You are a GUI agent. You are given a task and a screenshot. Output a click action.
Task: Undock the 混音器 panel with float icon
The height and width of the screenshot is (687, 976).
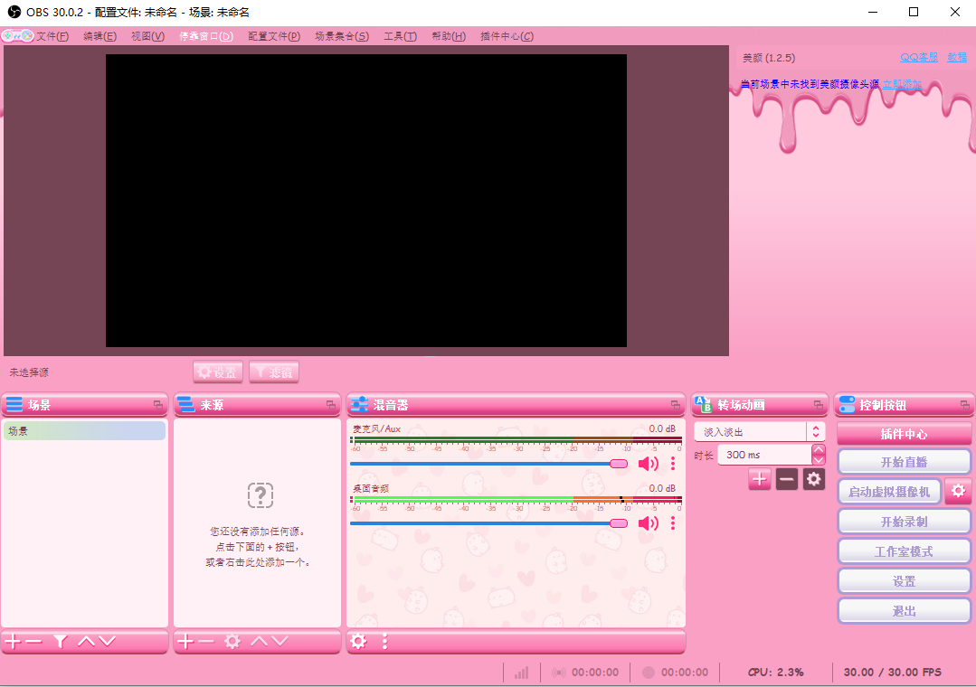coord(676,405)
